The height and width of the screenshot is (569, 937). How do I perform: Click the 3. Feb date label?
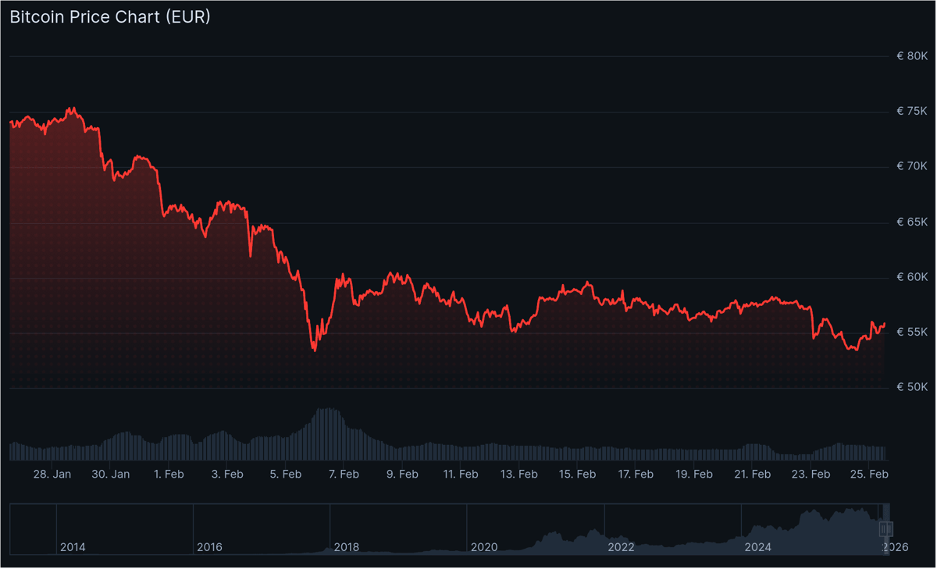(227, 474)
